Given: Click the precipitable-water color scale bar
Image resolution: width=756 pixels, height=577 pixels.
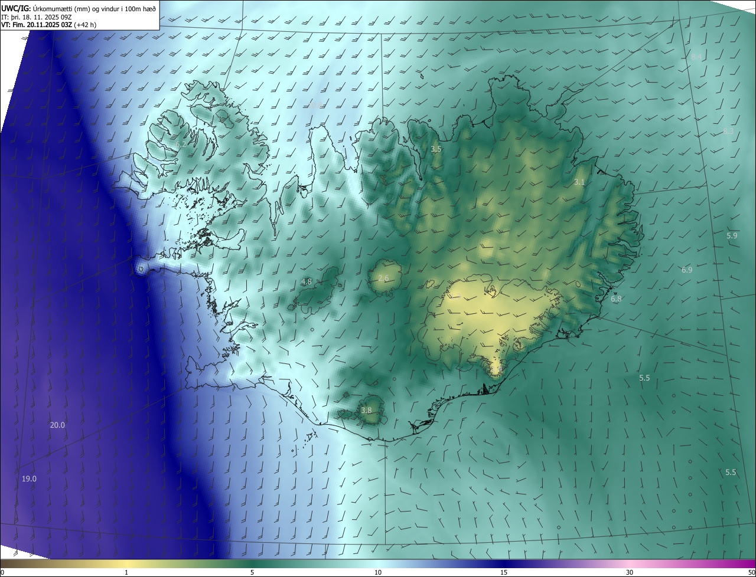Looking at the screenshot, I should click(378, 563).
